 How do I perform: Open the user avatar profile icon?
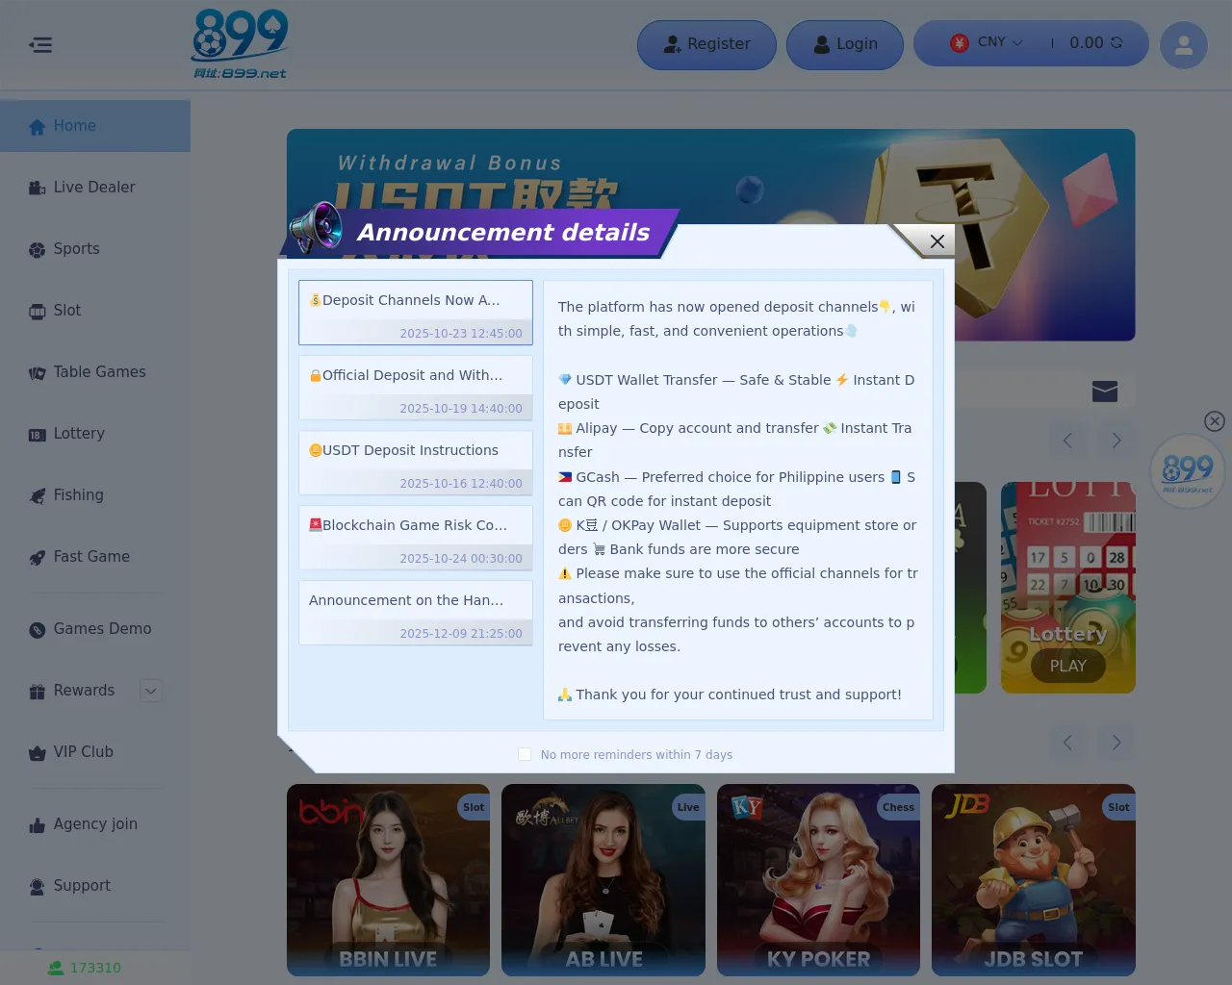point(1184,45)
